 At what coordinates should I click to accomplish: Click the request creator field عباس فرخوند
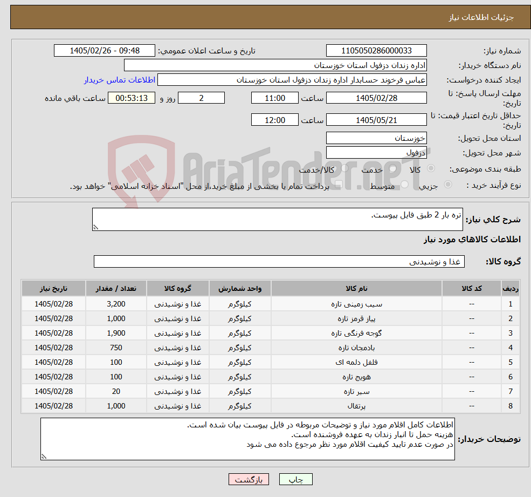(292, 80)
